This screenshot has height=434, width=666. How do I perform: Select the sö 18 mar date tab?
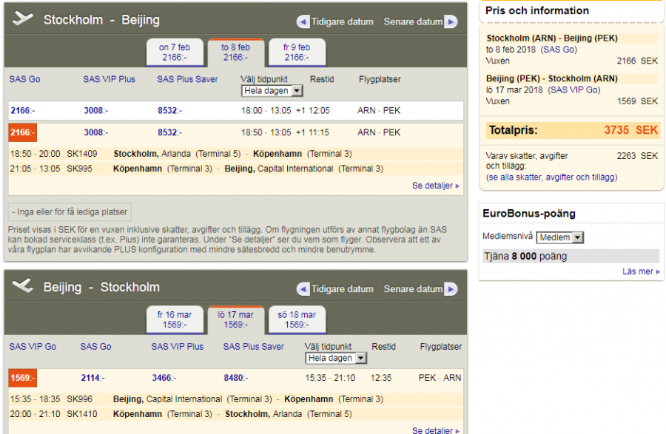[297, 320]
